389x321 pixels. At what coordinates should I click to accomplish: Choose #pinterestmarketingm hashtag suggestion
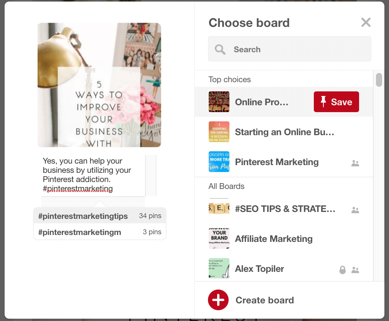click(79, 232)
